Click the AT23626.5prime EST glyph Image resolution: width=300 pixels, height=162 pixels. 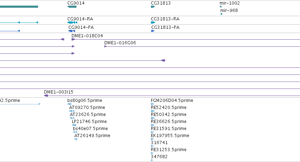click(72, 118)
